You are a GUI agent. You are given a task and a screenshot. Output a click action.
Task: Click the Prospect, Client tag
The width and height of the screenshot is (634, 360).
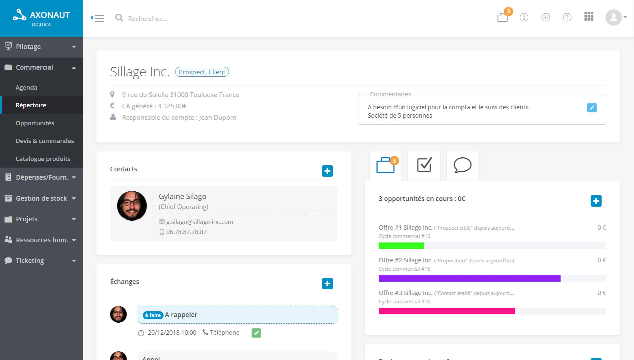click(x=202, y=72)
